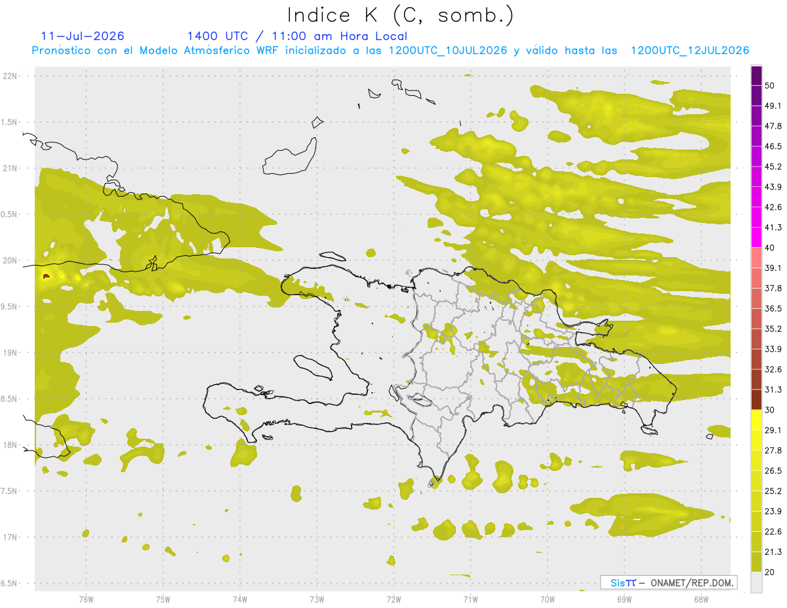Click the legend value "35.2"
787x608 pixels.
point(773,329)
